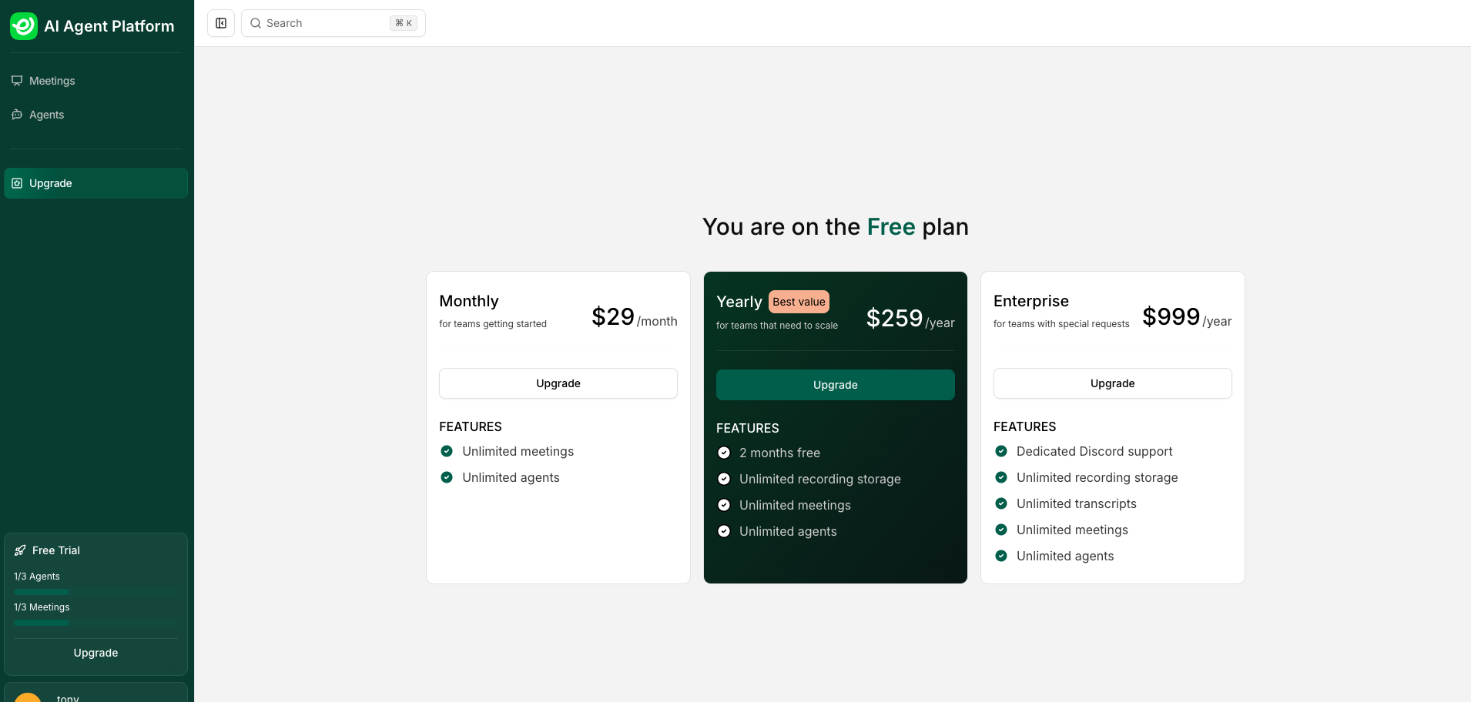Click Upgrade in the Free Trial card
Viewport: 1471px width, 702px height.
tap(95, 653)
